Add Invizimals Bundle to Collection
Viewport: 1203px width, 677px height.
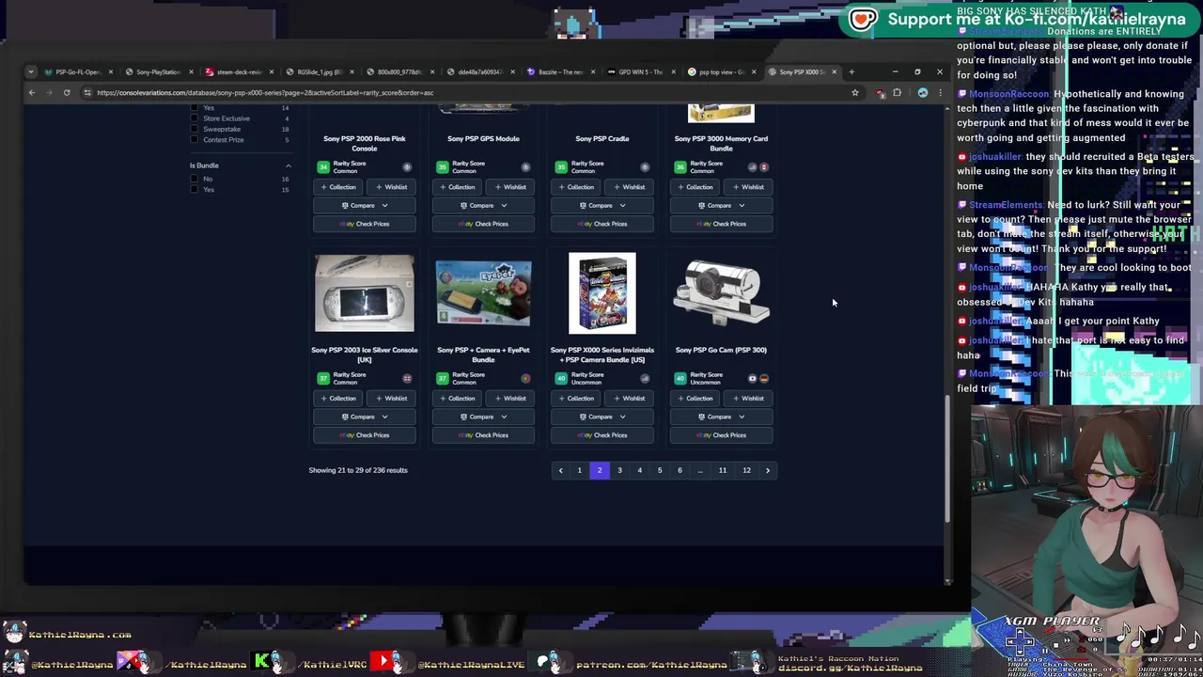[x=576, y=398]
